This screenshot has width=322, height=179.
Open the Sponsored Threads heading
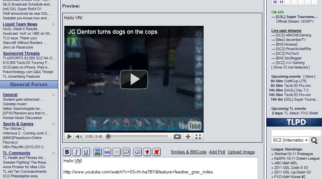pyautogui.click(x=21, y=53)
